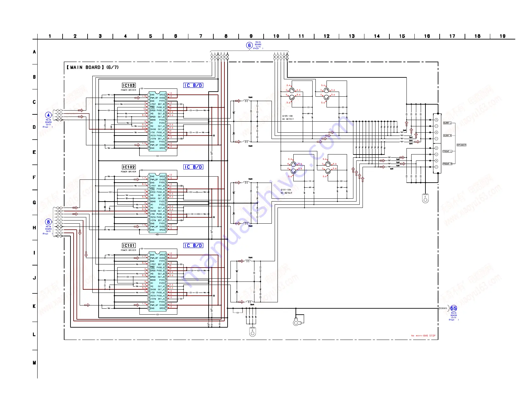Viewport: 531px width, 399px height.
Task: Click the SURR L speaker label
Action: point(447,123)
